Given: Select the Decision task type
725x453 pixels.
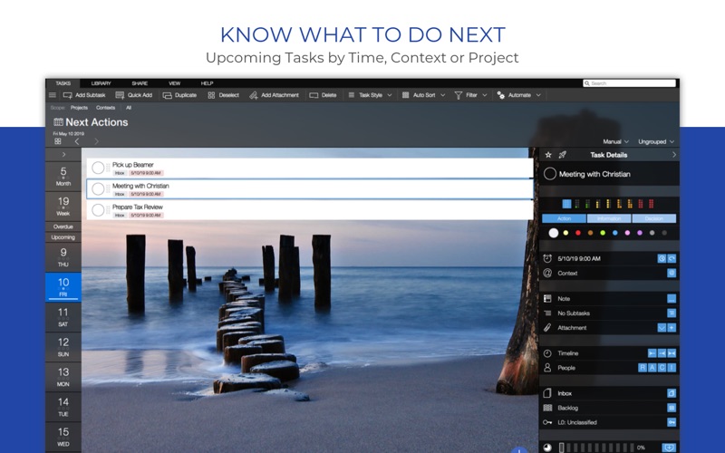Looking at the screenshot, I should (x=653, y=218).
